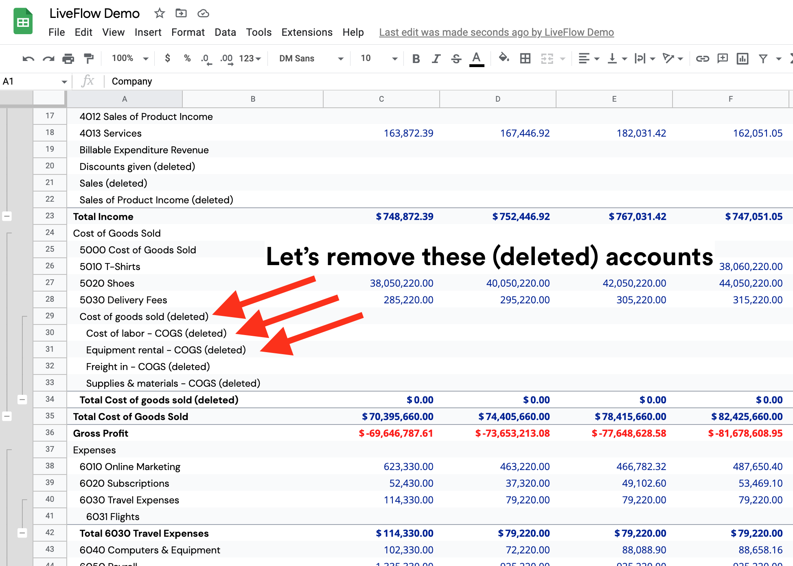Open the number format 123 dropdown
Screen dimensions: 793x566
tap(250, 59)
